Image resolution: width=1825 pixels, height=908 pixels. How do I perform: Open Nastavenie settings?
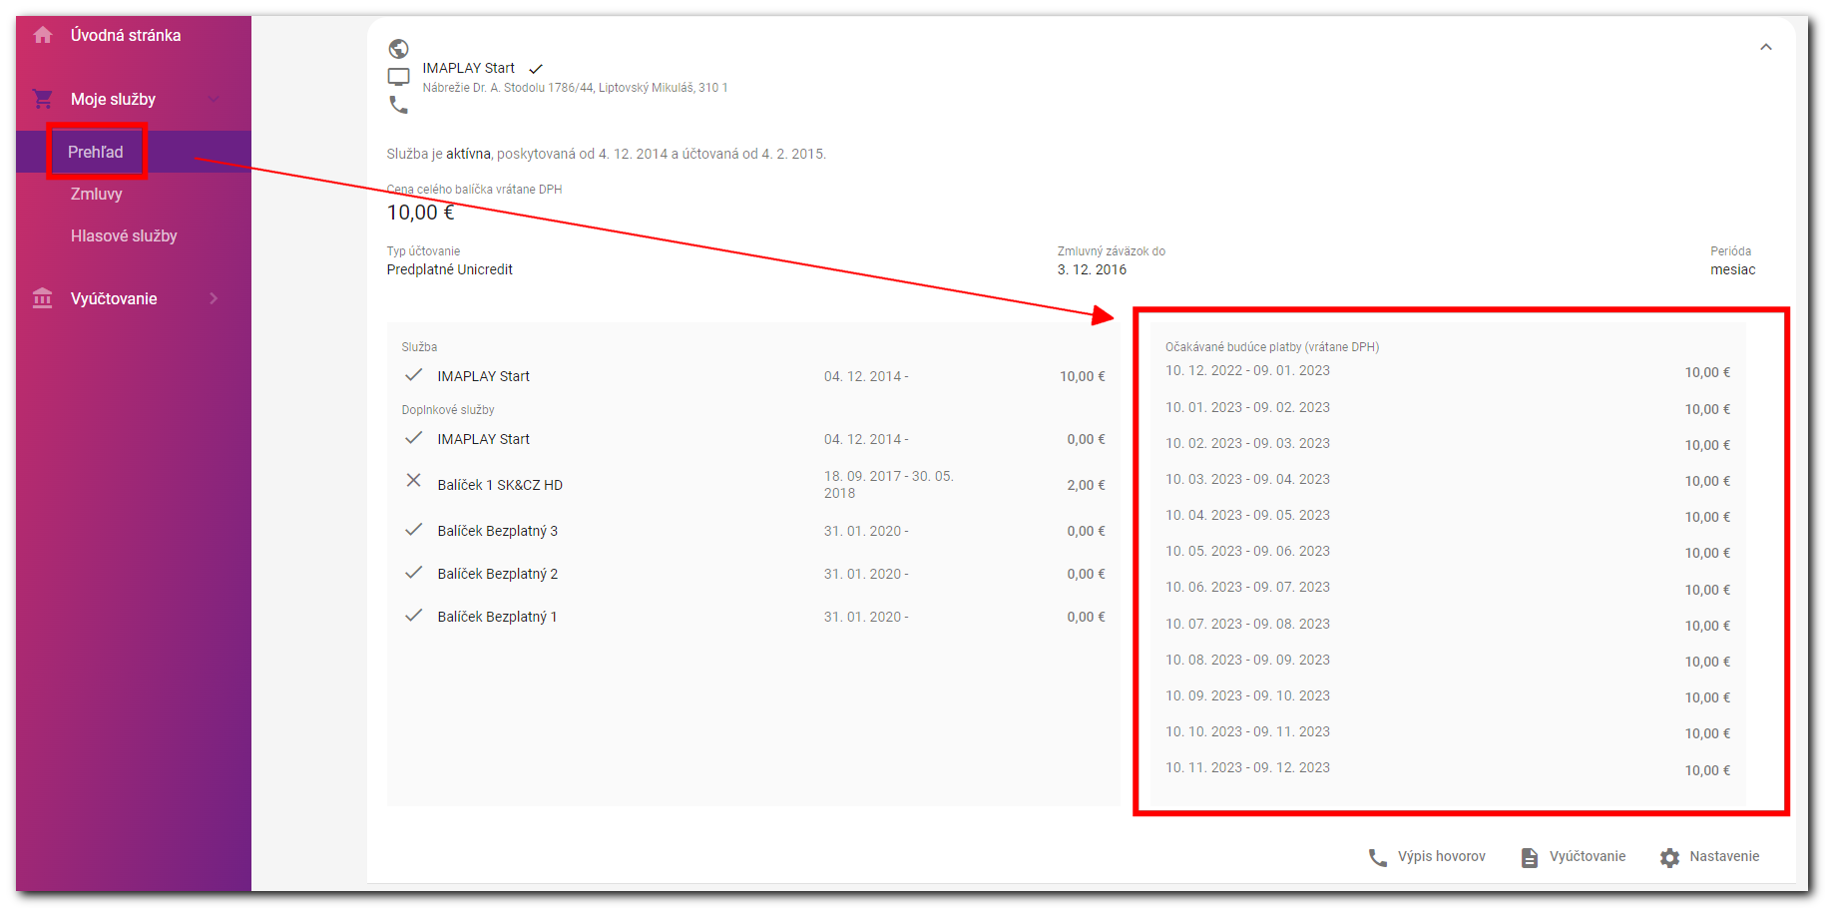(1724, 856)
